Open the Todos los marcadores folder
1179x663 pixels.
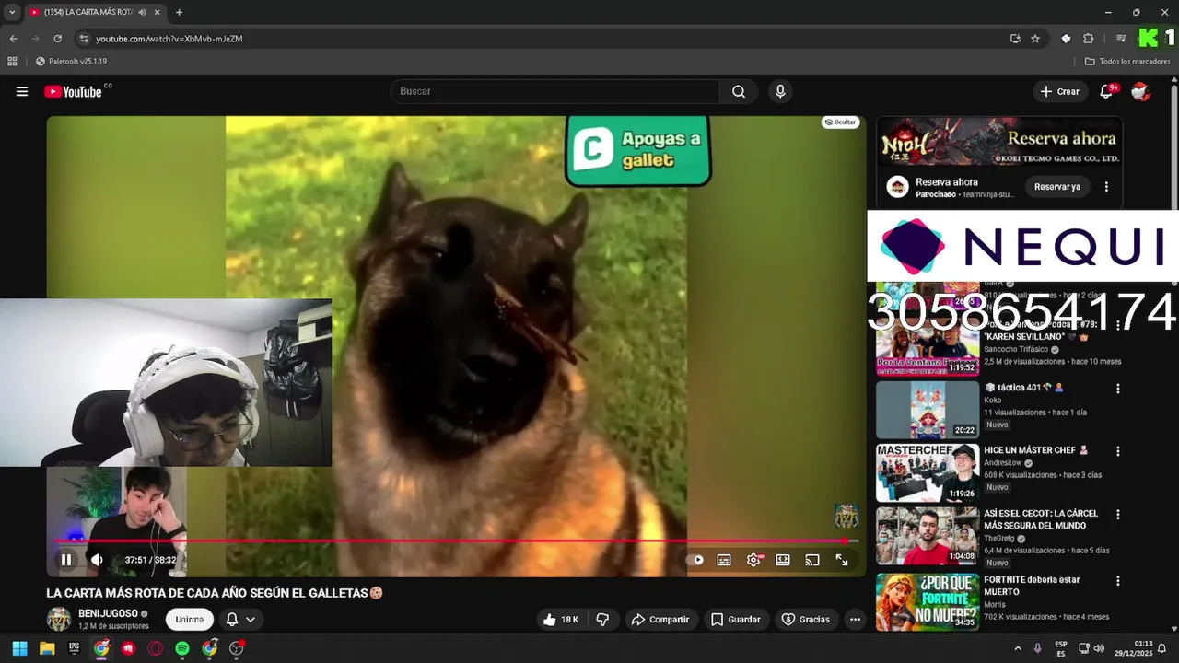1127,62
